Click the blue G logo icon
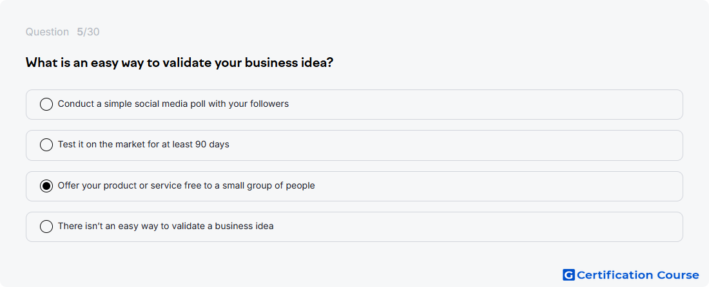This screenshot has width=709, height=287. [568, 275]
